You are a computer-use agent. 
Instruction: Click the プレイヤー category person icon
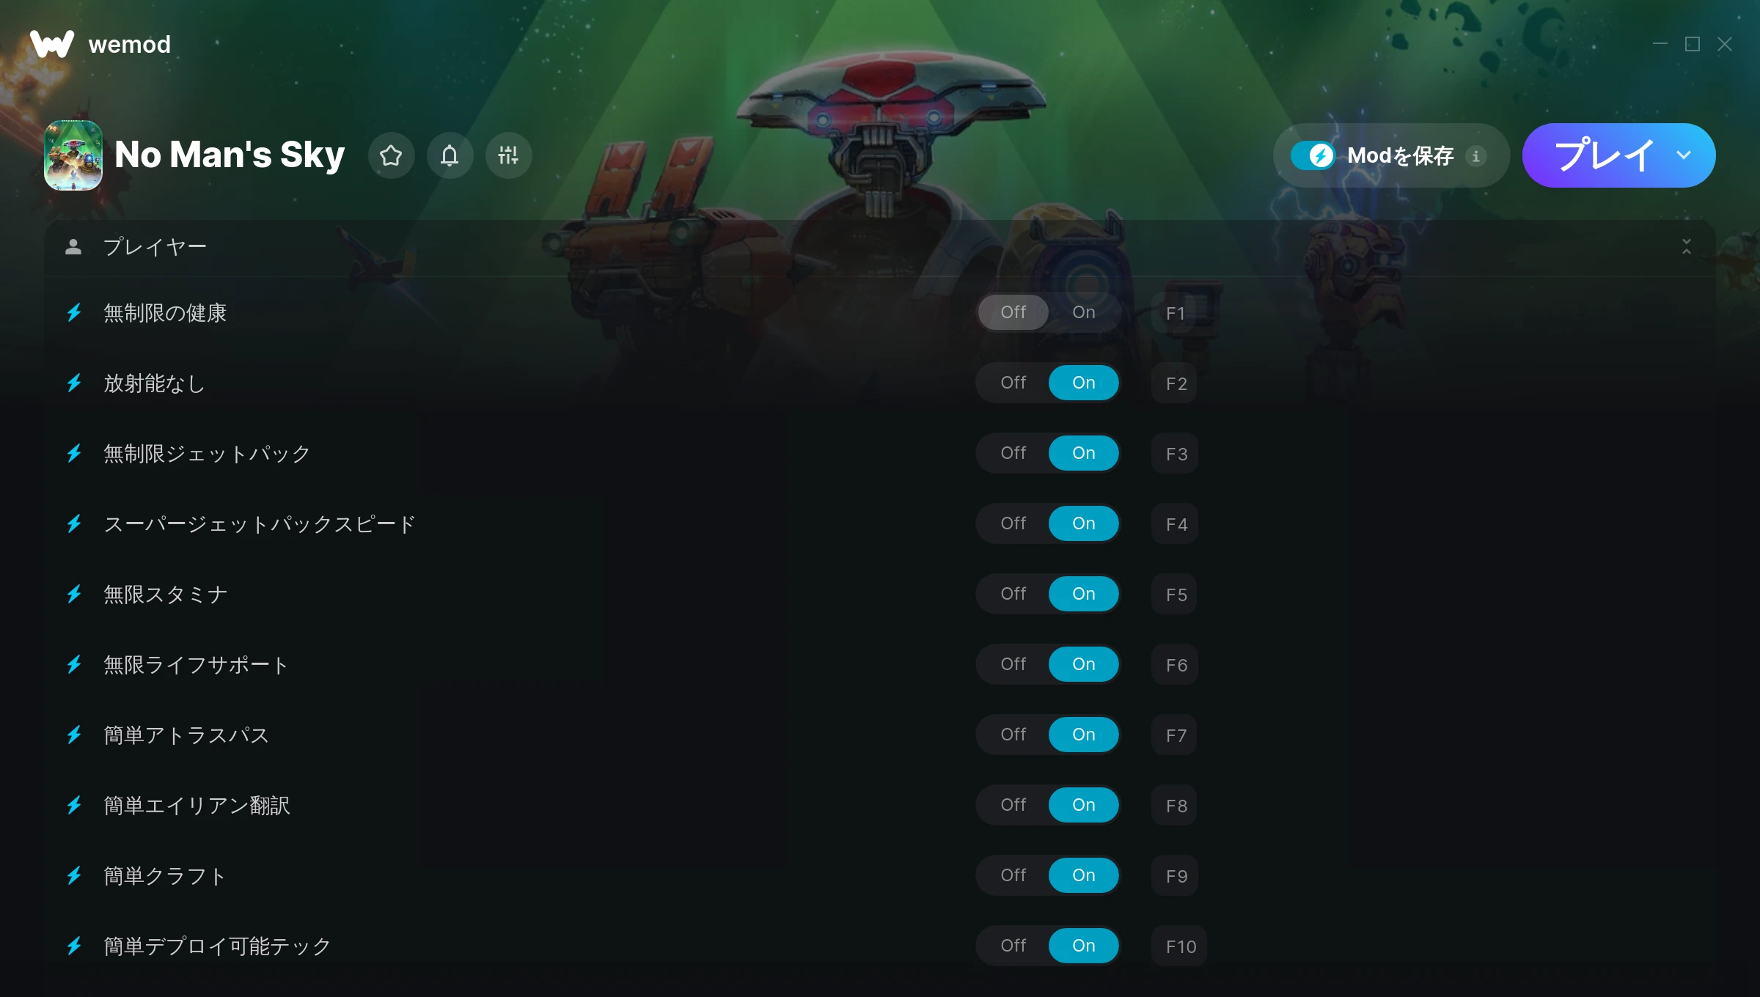coord(73,247)
